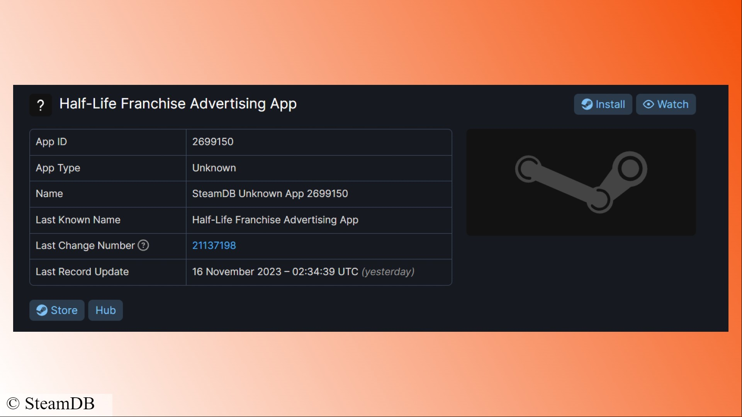Click the App Type row label
Screen dimensions: 742x417
(58, 168)
